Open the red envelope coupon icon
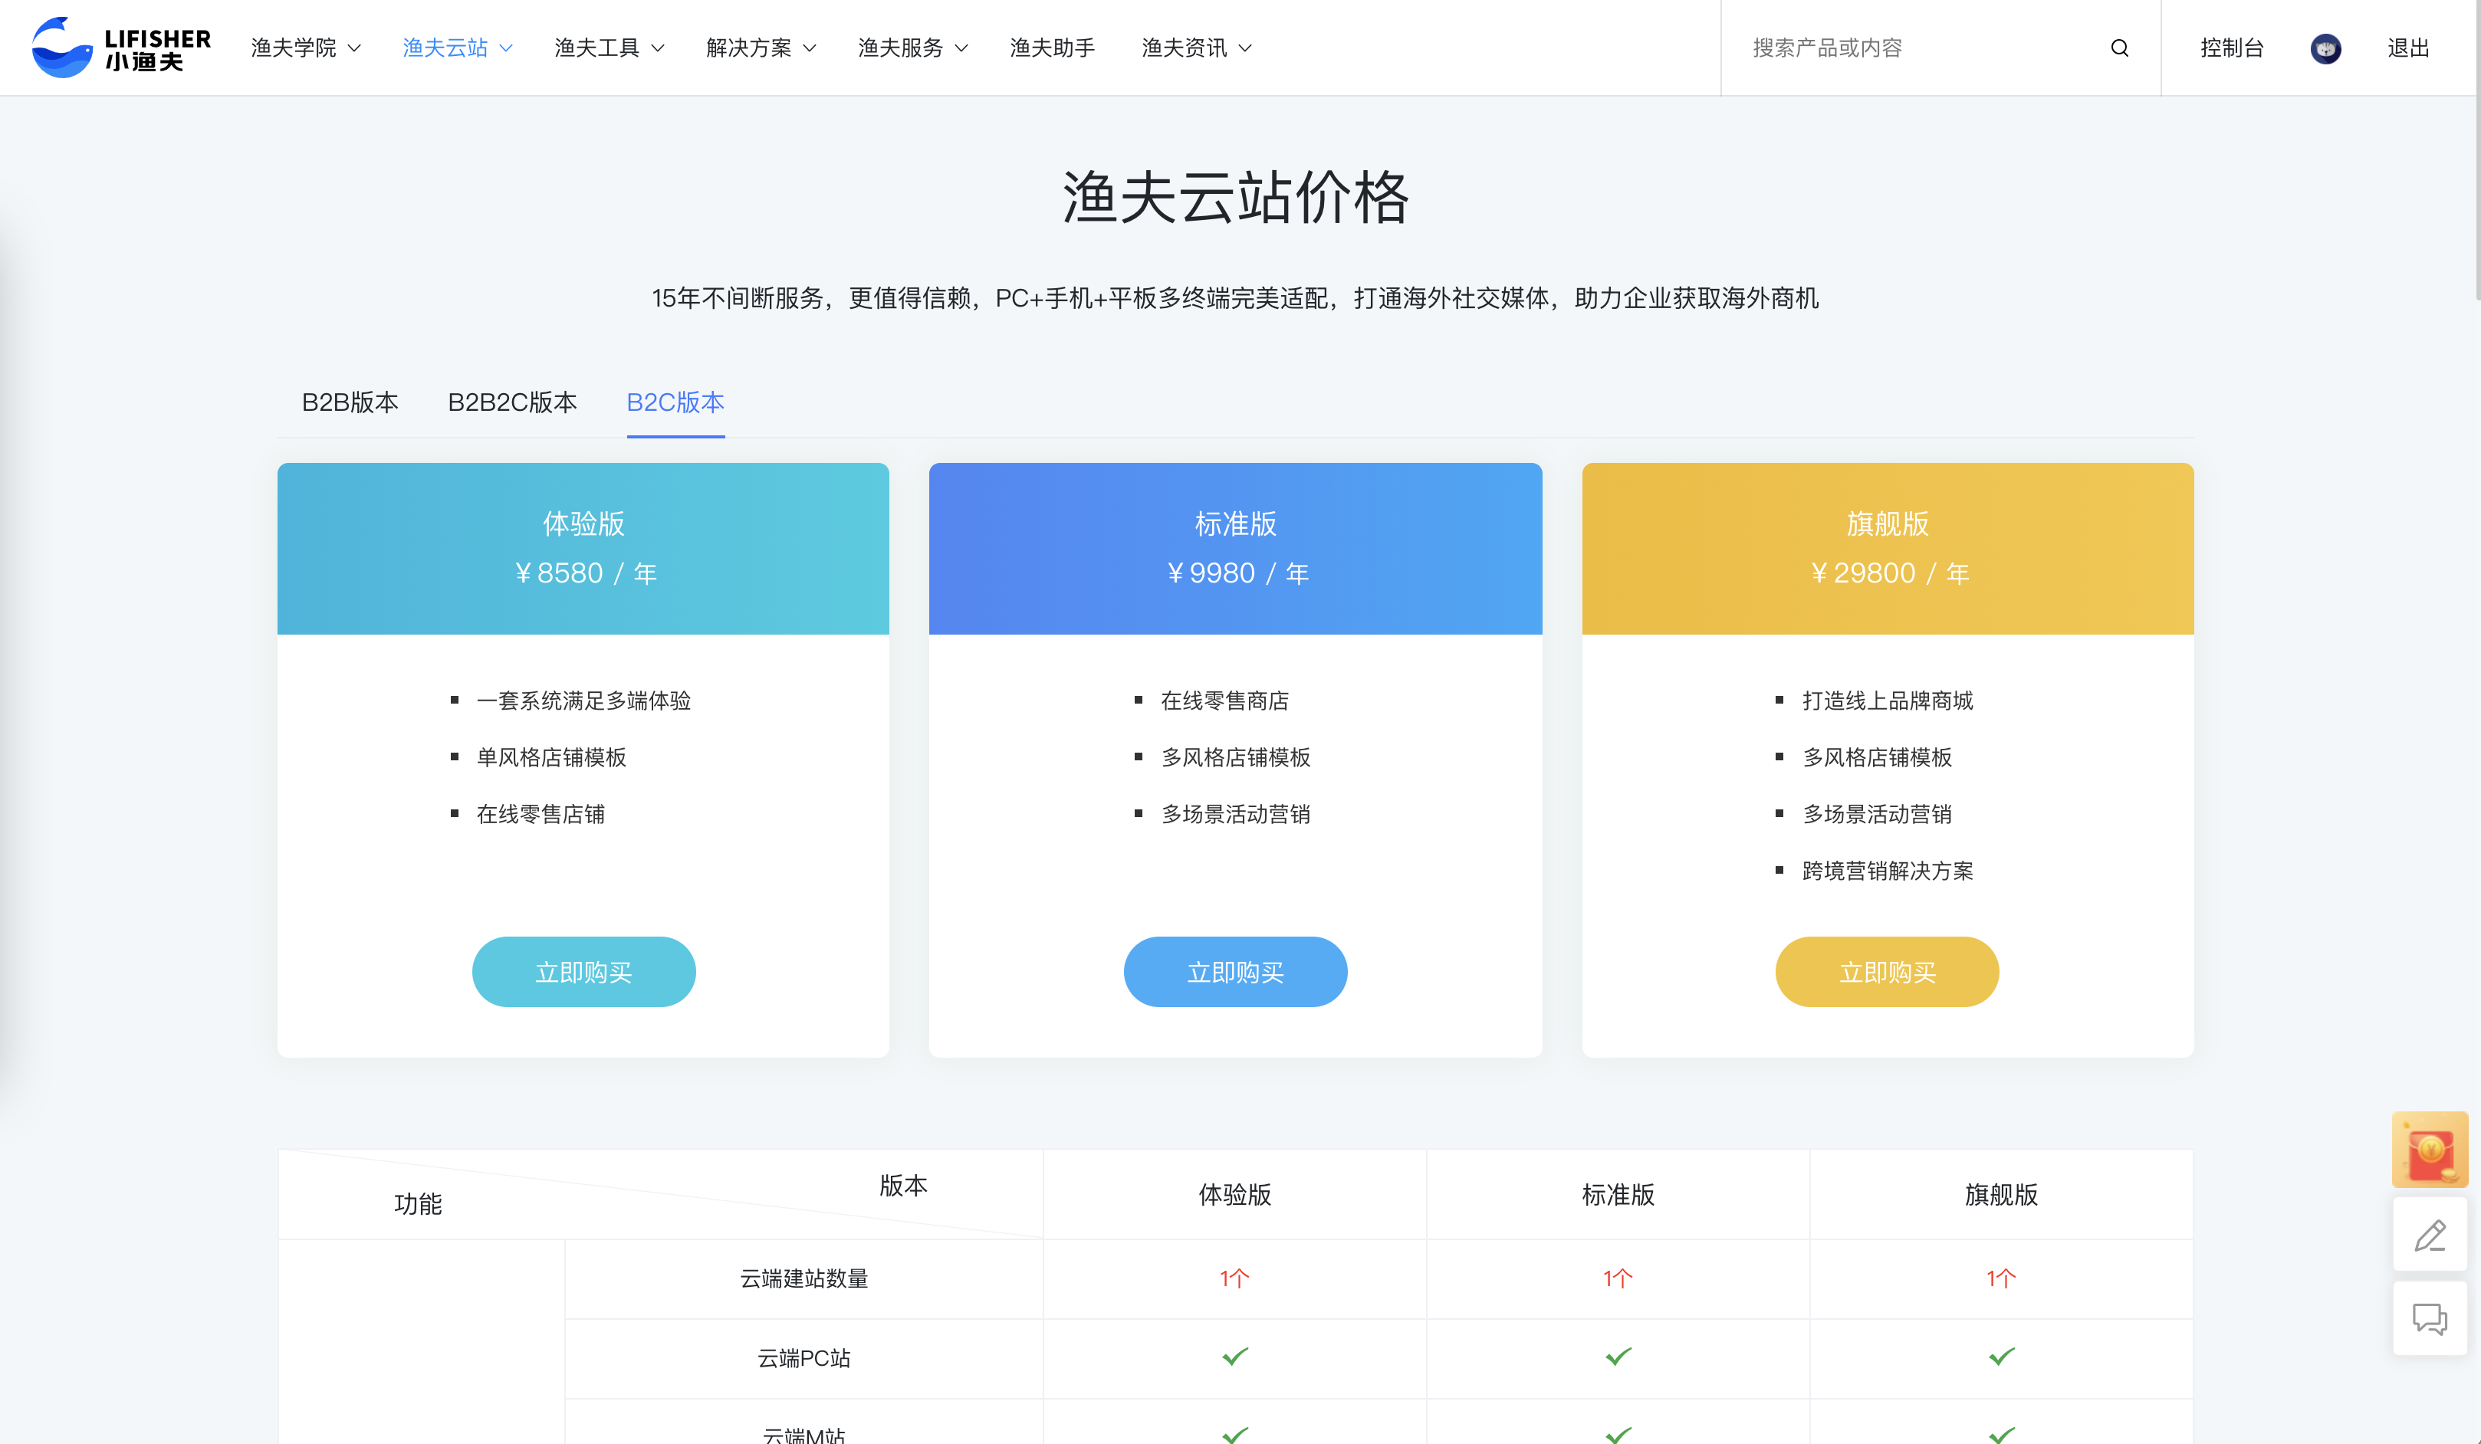The width and height of the screenshot is (2481, 1444). (x=2430, y=1149)
